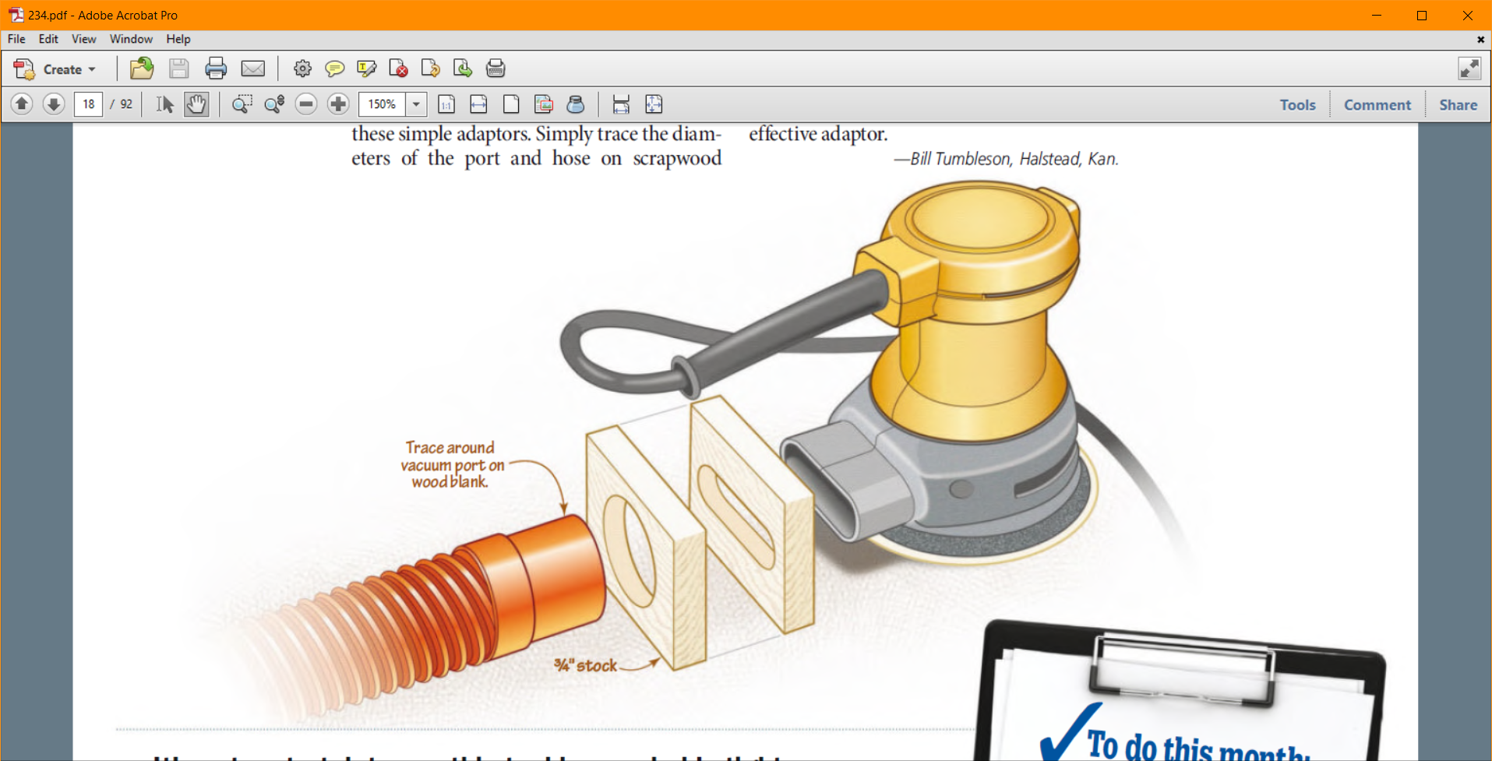The width and height of the screenshot is (1492, 761).
Task: Open the Window menu
Action: pos(131,39)
